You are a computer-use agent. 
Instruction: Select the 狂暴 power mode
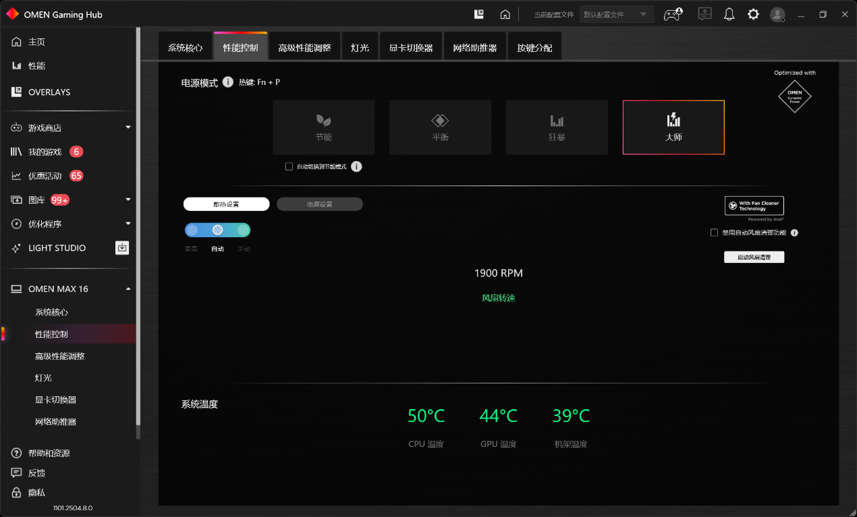click(557, 127)
